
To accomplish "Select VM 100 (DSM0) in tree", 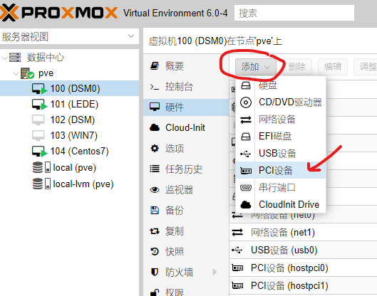I will [69, 88].
